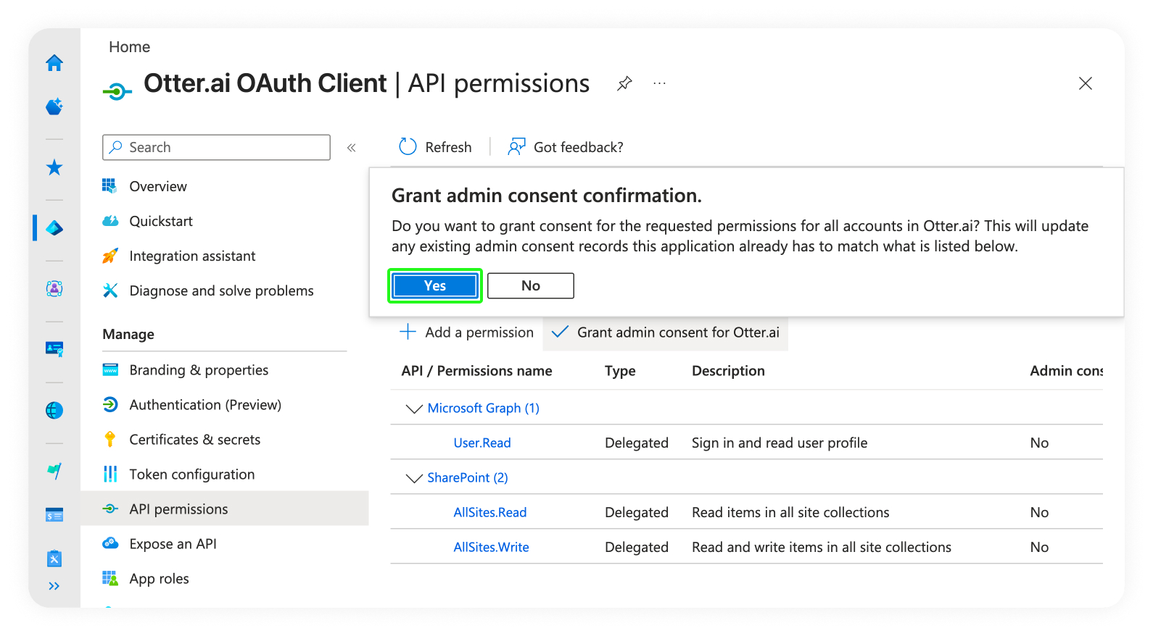1153x636 pixels.
Task: Open the User.Read permission link
Action: 482,443
